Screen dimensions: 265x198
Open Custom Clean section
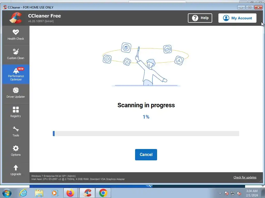(x=16, y=55)
